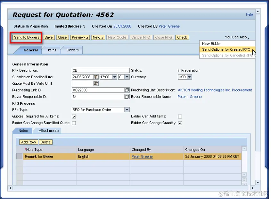271x199 pixels.
Task: Click the English language cell
Action: pos(103,156)
